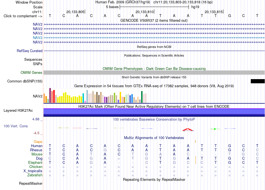The height and width of the screenshot is (190, 265).
Task: Click the red PhyloP conservation peak
Action: (188, 130)
